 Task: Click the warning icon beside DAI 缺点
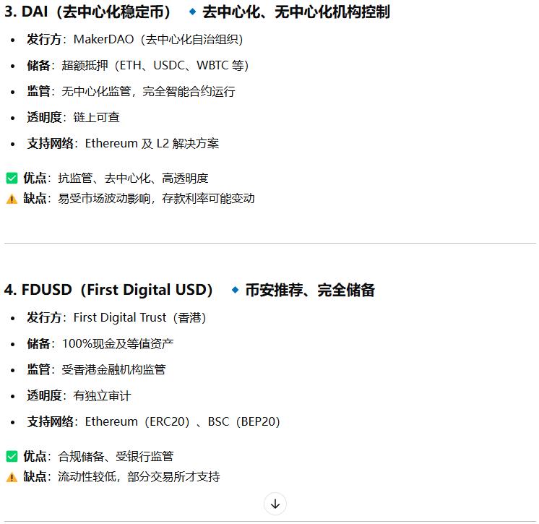click(12, 199)
